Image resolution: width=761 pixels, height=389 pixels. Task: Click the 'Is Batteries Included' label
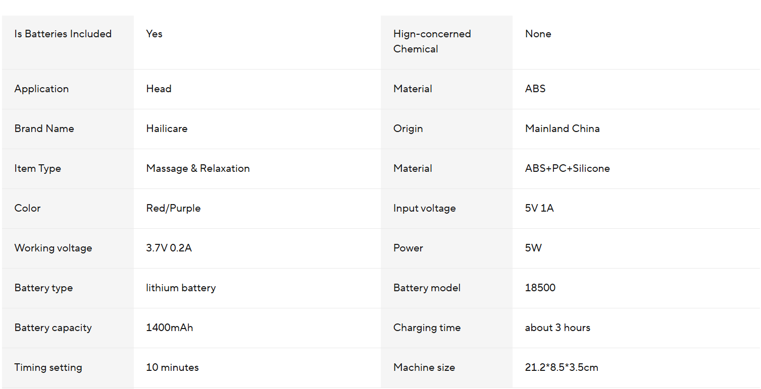tap(63, 34)
